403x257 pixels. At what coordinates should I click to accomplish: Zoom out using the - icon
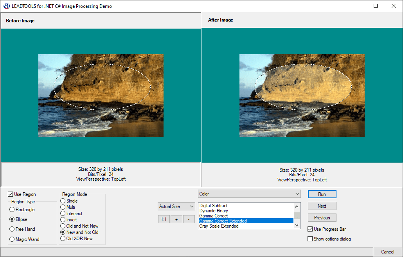(189, 219)
